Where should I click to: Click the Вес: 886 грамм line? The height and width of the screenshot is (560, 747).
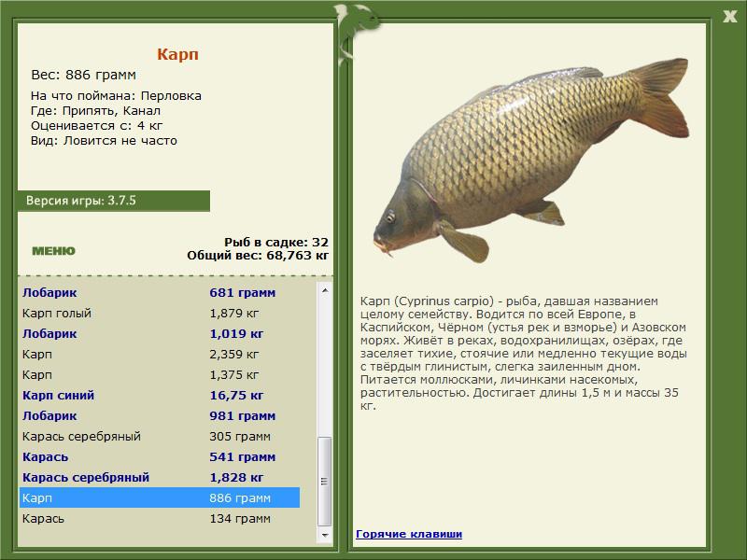[83, 75]
